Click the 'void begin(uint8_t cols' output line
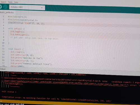This screenshot has height=105, width=140. coord(45,74)
